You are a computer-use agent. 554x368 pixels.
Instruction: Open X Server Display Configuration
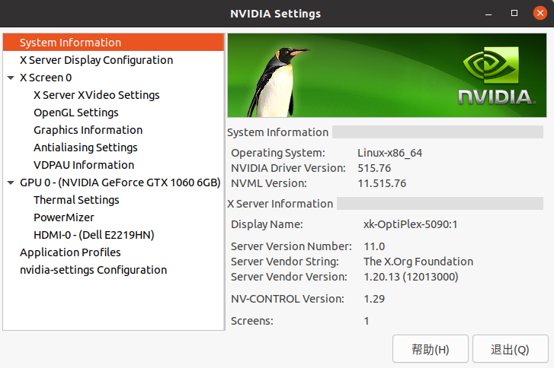96,60
